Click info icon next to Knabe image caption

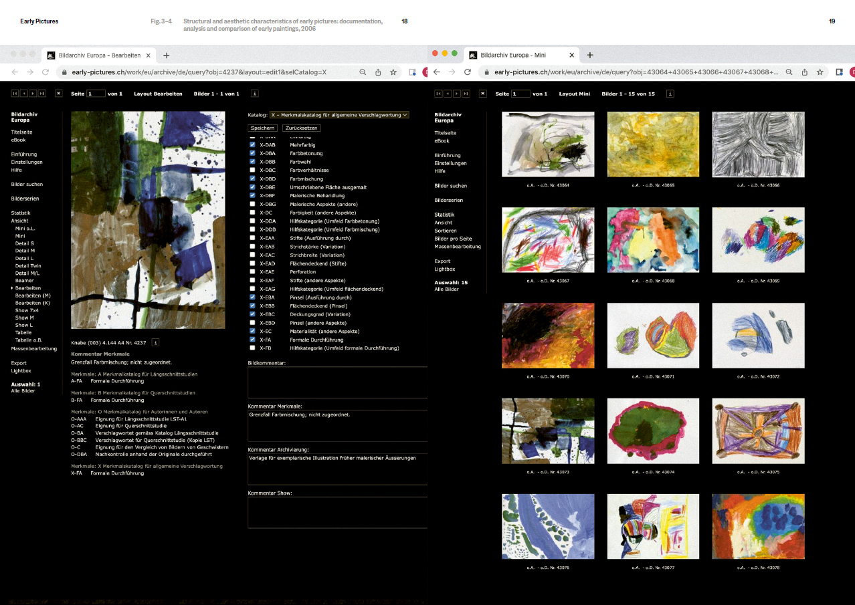[x=155, y=342]
